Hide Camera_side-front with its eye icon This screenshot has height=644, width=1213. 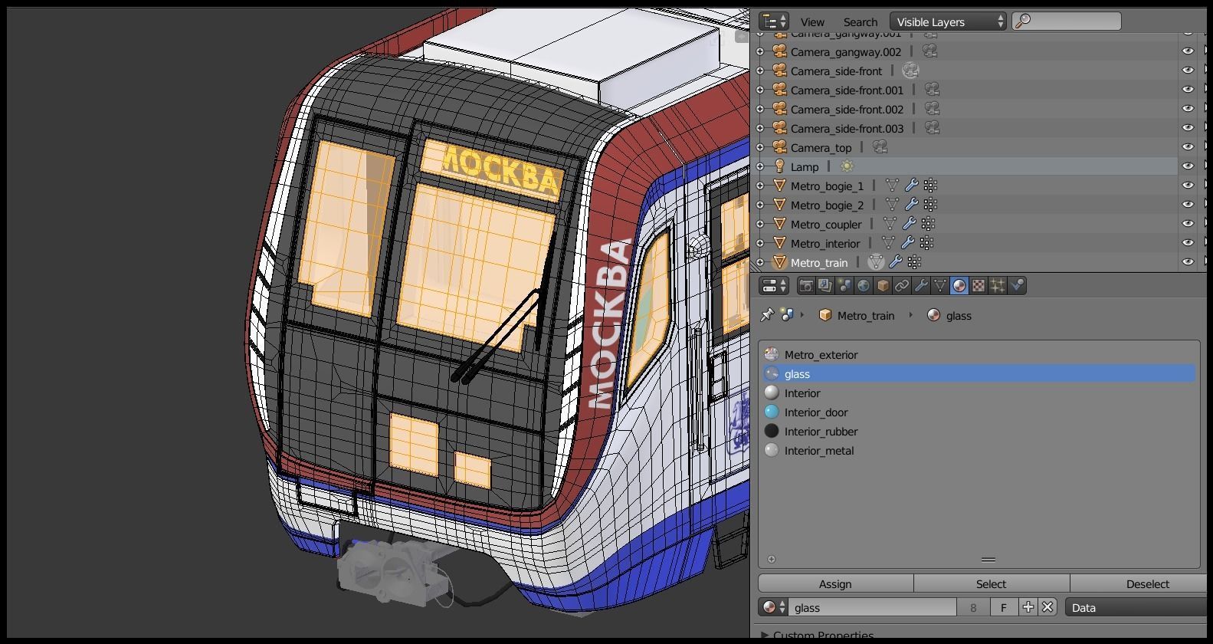point(1188,71)
